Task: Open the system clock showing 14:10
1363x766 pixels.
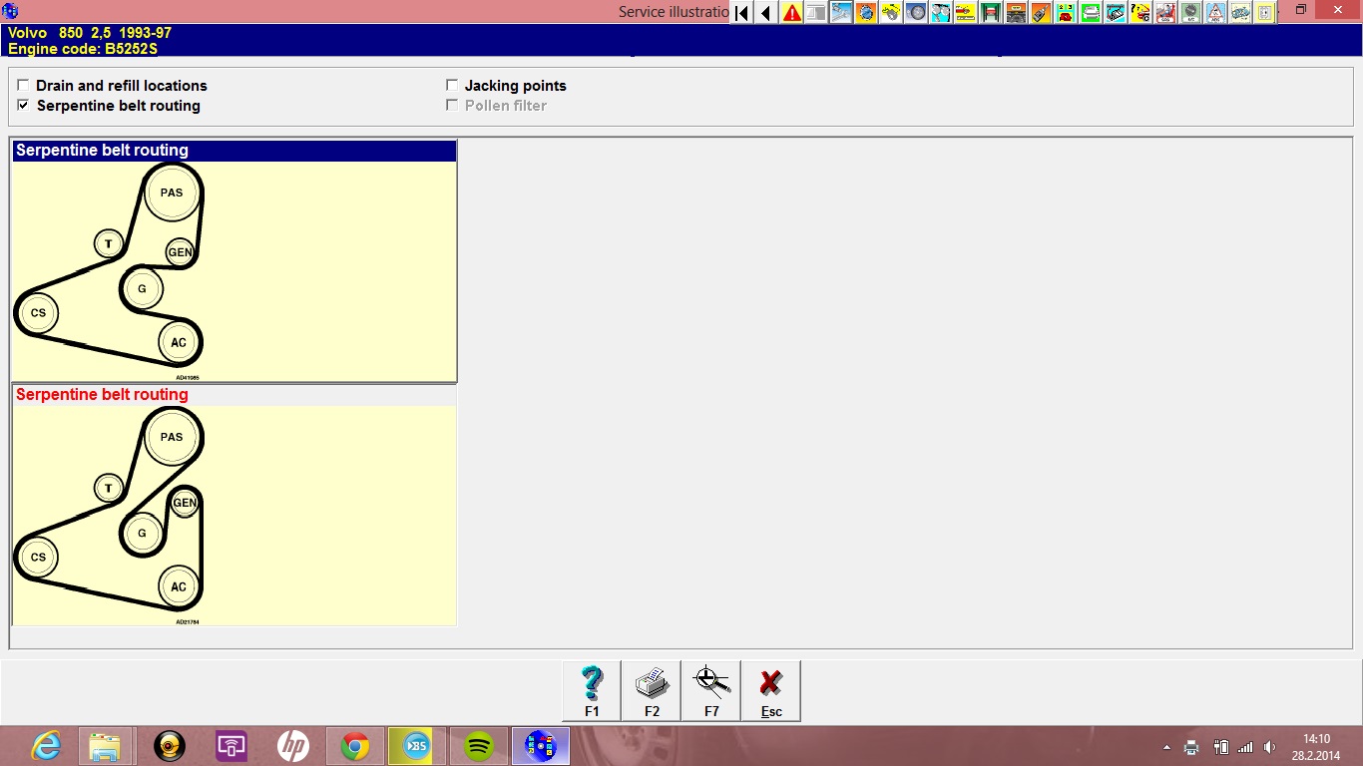Action: point(1316,746)
